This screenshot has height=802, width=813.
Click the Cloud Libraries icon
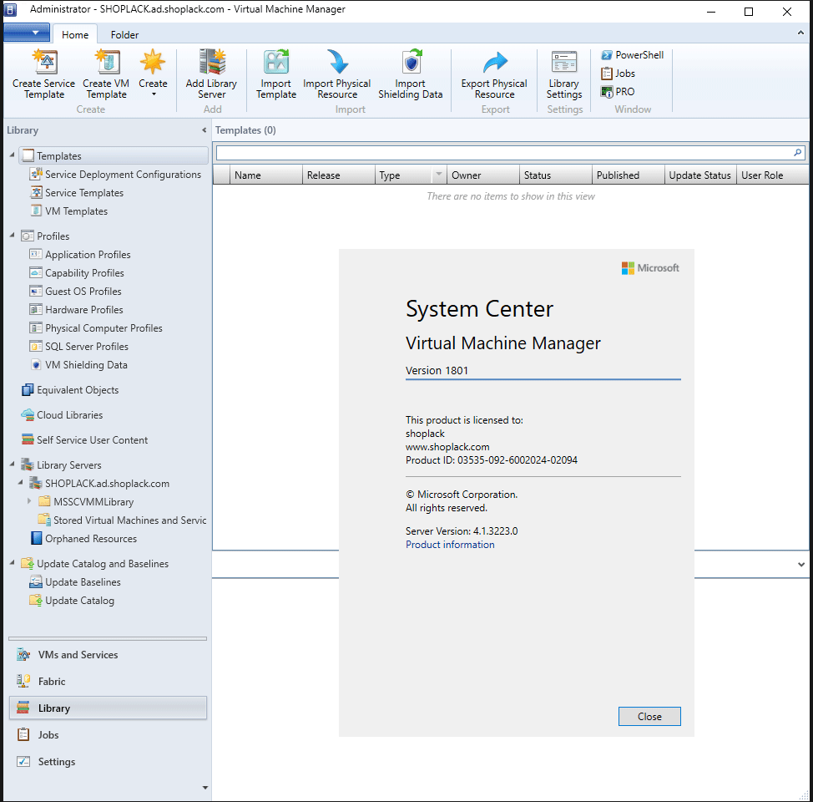pyautogui.click(x=28, y=414)
